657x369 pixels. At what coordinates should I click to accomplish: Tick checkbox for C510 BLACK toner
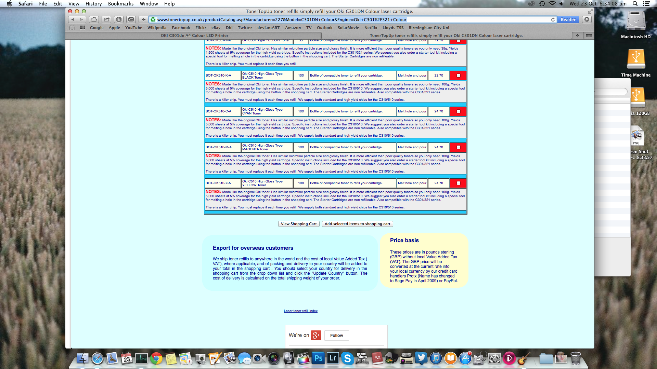click(459, 76)
